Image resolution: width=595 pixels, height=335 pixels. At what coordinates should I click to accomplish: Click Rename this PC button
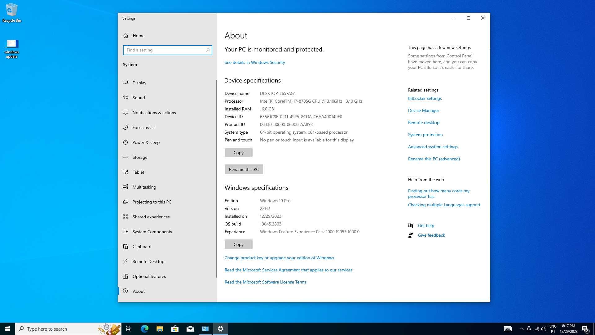click(x=244, y=169)
